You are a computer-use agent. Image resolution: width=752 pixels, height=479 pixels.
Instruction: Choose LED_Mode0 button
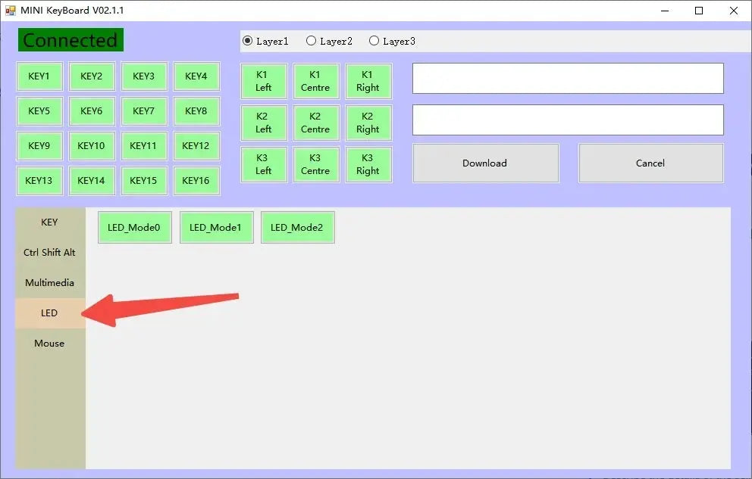[135, 227]
